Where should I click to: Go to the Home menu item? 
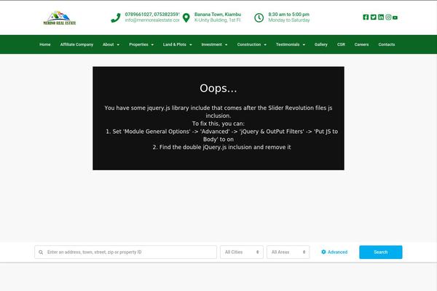click(x=45, y=44)
